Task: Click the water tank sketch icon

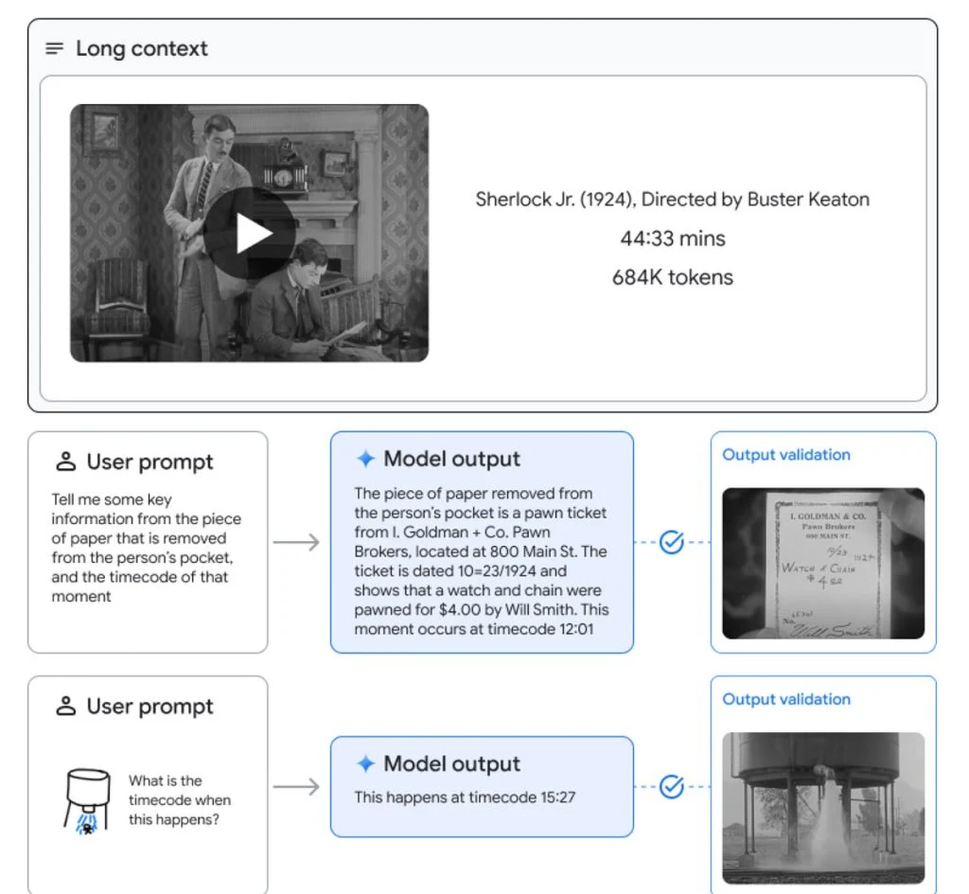Action: point(87,801)
